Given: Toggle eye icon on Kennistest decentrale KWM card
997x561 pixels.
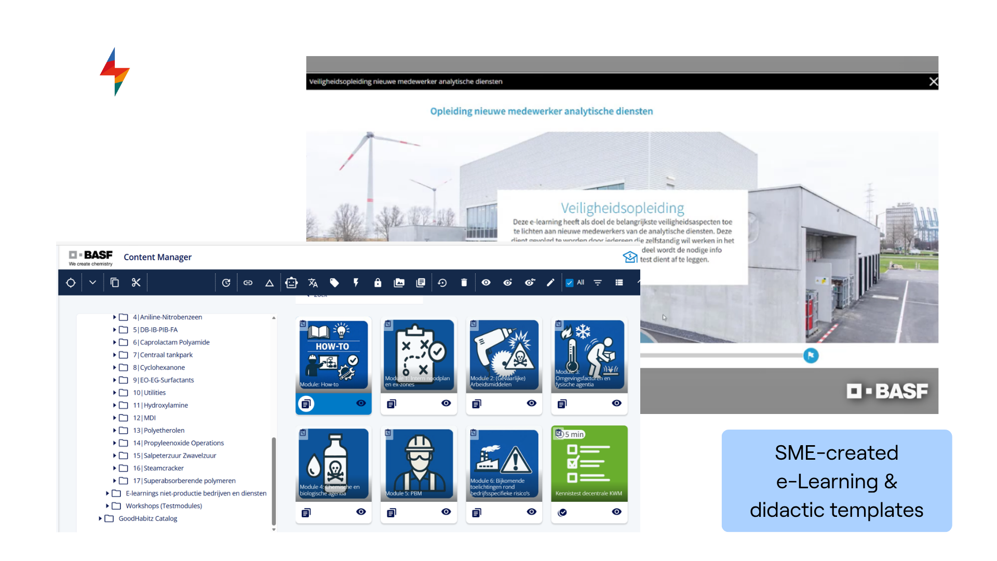Looking at the screenshot, I should click(616, 512).
